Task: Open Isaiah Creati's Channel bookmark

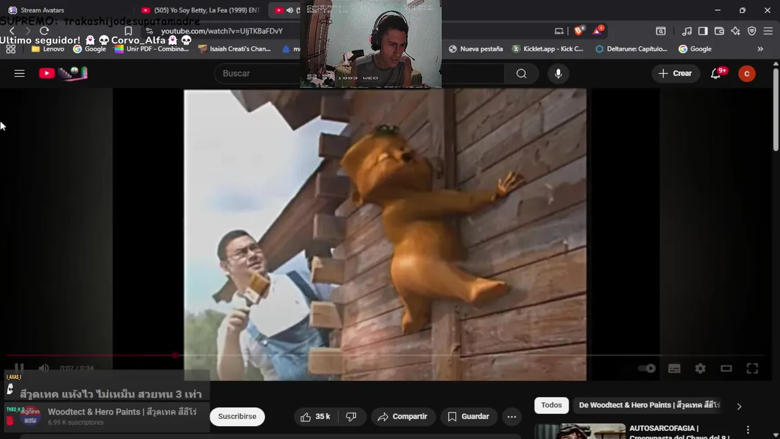Action: coord(235,49)
